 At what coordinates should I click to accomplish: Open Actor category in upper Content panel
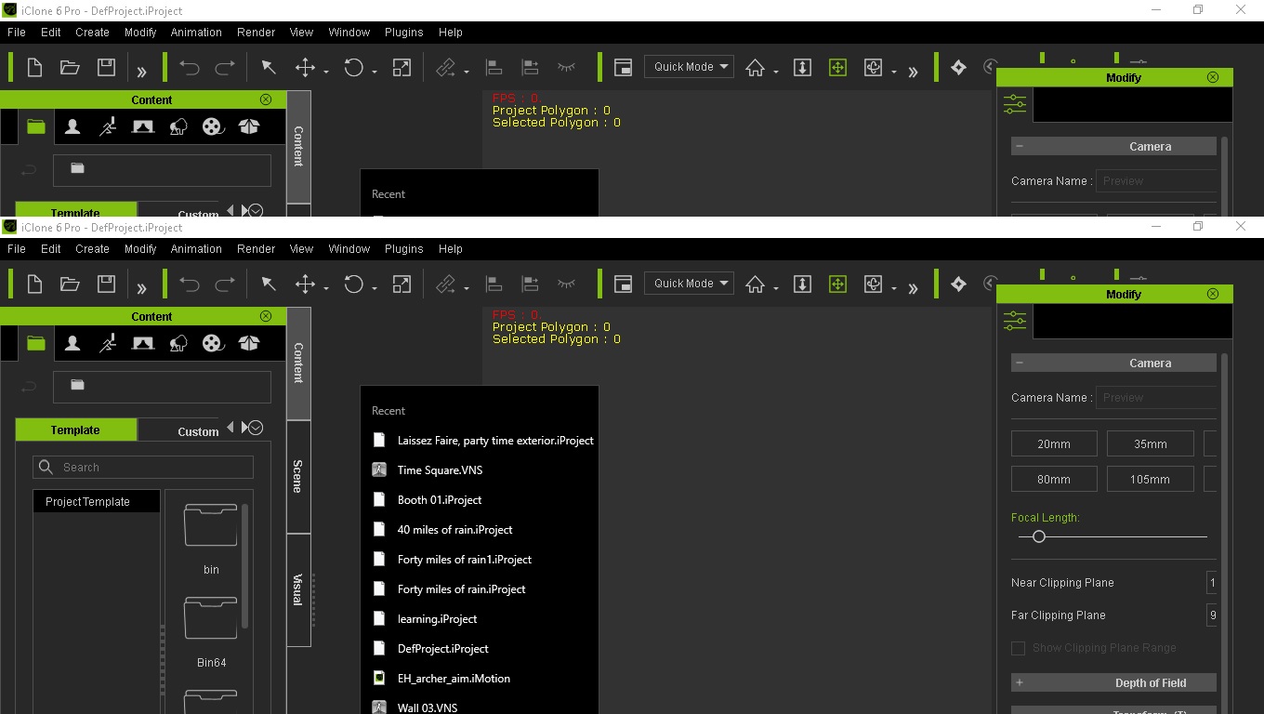tap(72, 126)
